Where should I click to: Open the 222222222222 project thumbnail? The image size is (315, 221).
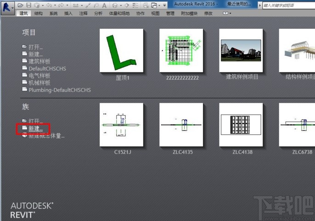click(x=181, y=50)
